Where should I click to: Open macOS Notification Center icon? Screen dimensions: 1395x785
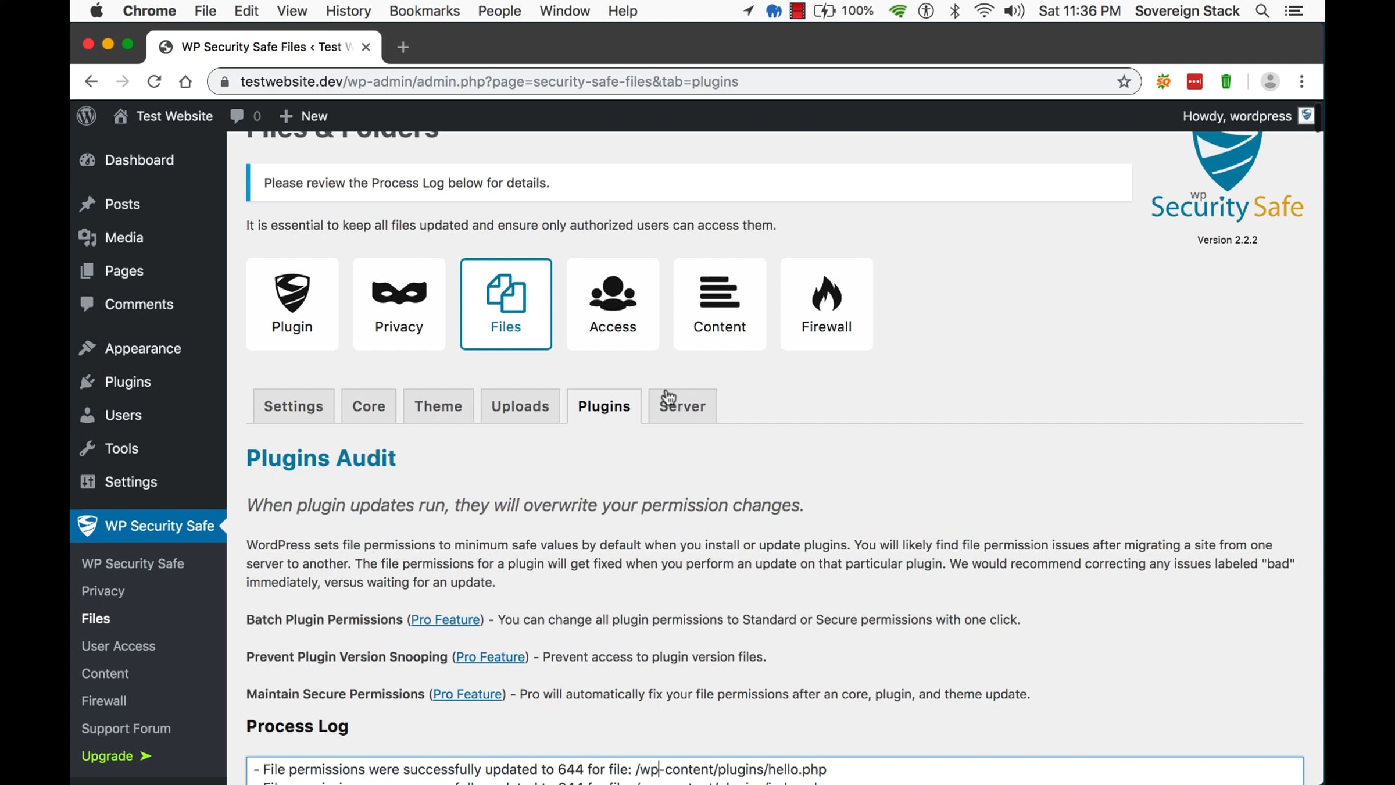click(x=1293, y=11)
